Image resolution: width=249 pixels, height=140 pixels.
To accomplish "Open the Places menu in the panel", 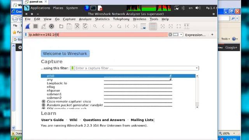I will [58, 8].
